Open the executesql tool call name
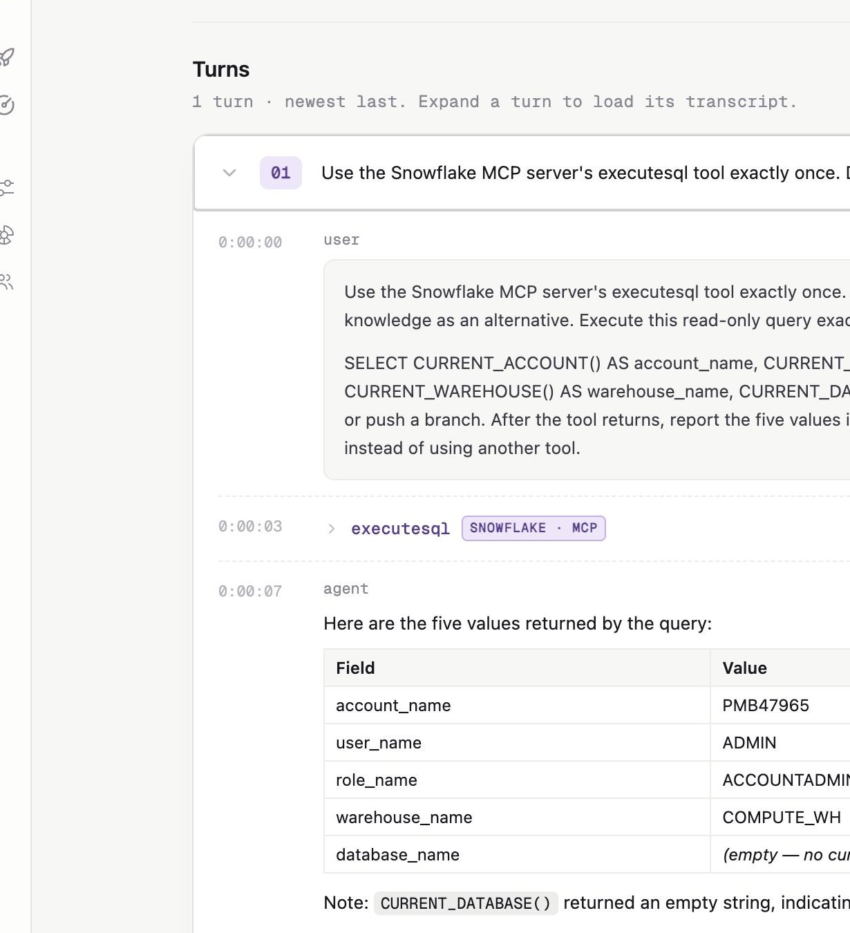850x933 pixels. pyautogui.click(x=400, y=529)
